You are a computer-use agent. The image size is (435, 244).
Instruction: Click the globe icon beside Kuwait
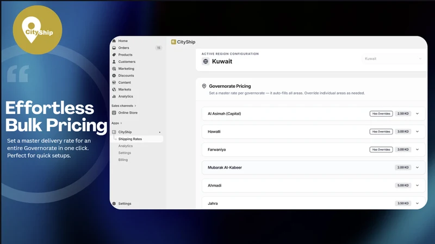pyautogui.click(x=206, y=61)
